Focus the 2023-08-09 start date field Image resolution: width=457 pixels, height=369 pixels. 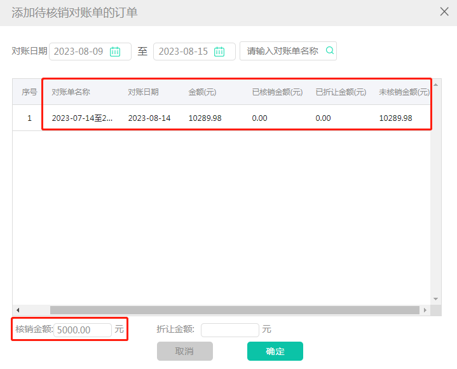click(x=79, y=52)
